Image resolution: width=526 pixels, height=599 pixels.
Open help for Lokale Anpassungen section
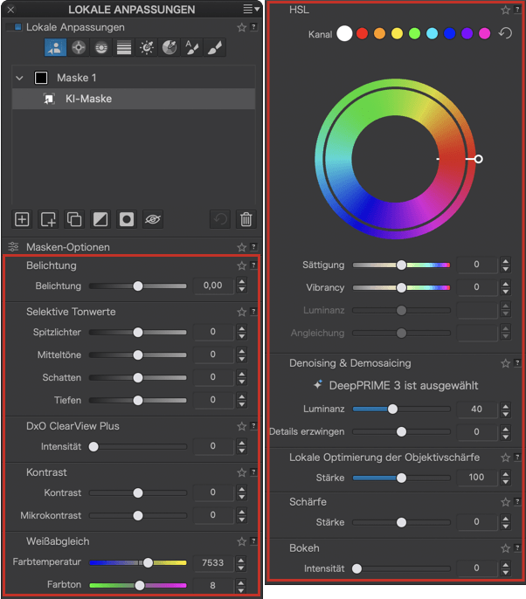click(x=253, y=27)
